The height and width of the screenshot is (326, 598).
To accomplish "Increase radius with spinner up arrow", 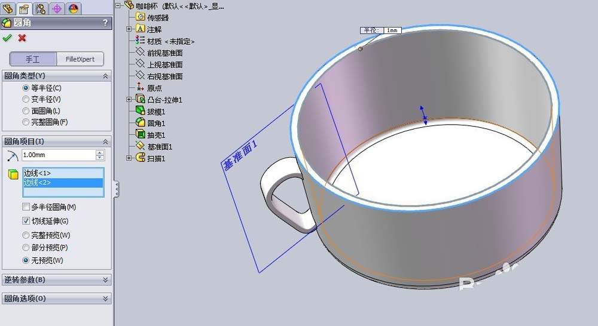I will [x=100, y=153].
